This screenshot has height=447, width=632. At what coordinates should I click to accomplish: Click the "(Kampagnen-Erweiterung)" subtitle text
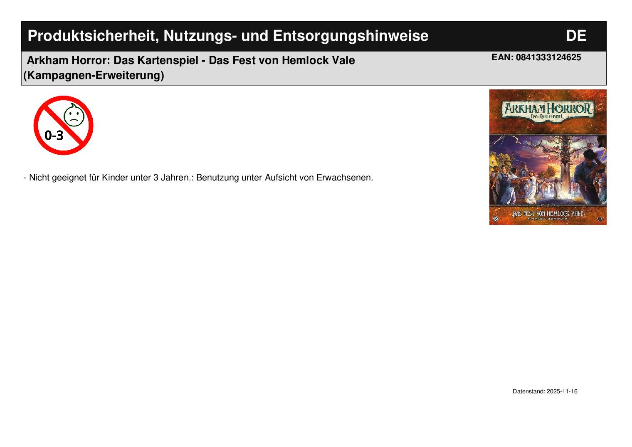(94, 76)
